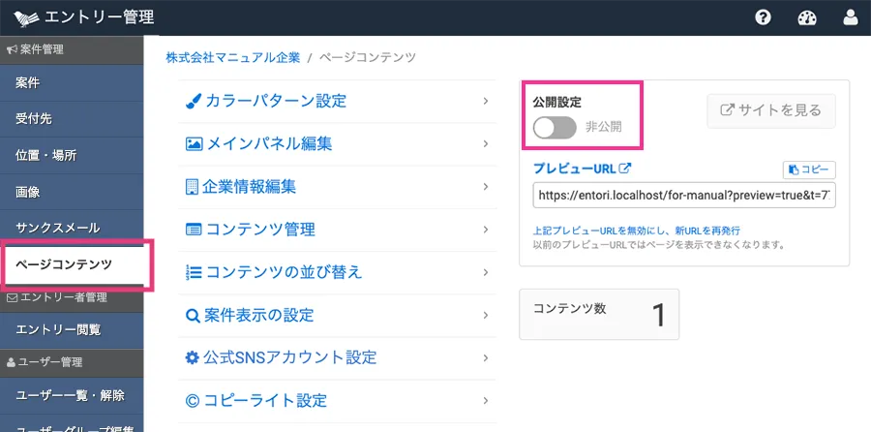Select 案件 in the sidebar
The image size is (871, 432).
72,83
